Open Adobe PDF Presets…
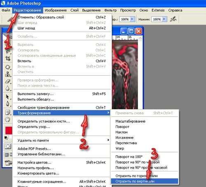 (62, 149)
